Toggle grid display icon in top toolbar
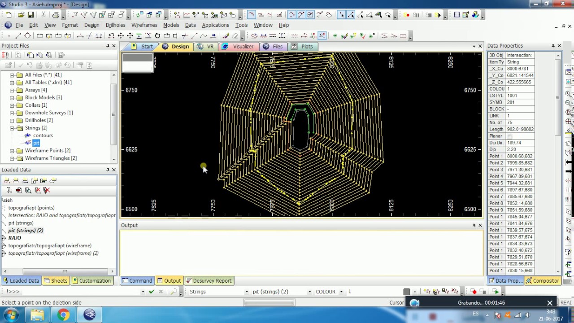 pyautogui.click(x=457, y=15)
